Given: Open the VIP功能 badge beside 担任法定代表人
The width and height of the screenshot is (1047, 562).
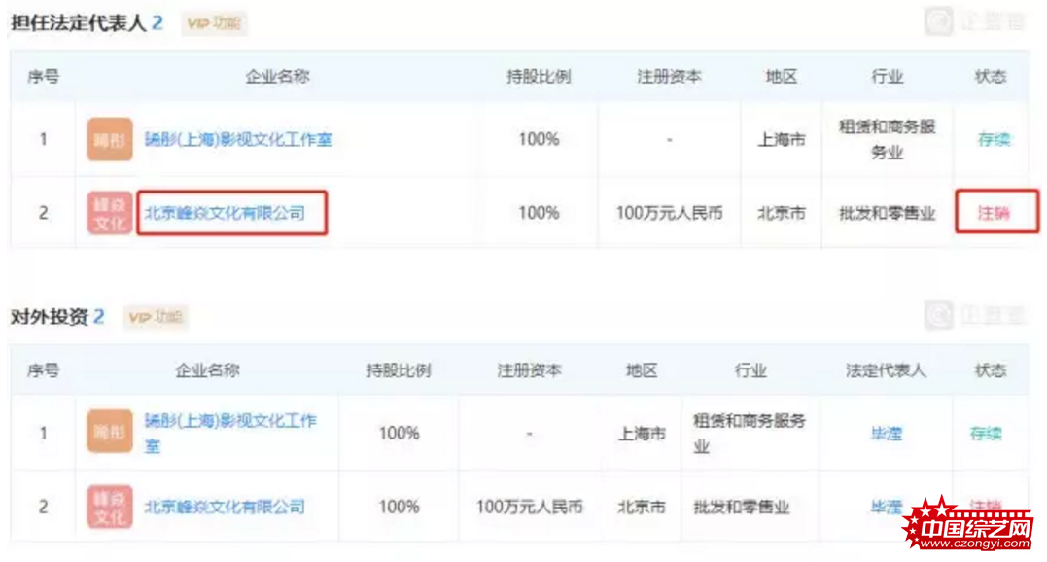Looking at the screenshot, I should click(214, 23).
